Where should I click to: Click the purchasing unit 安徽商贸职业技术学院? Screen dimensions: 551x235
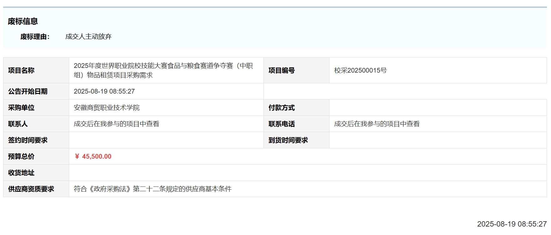[107, 108]
